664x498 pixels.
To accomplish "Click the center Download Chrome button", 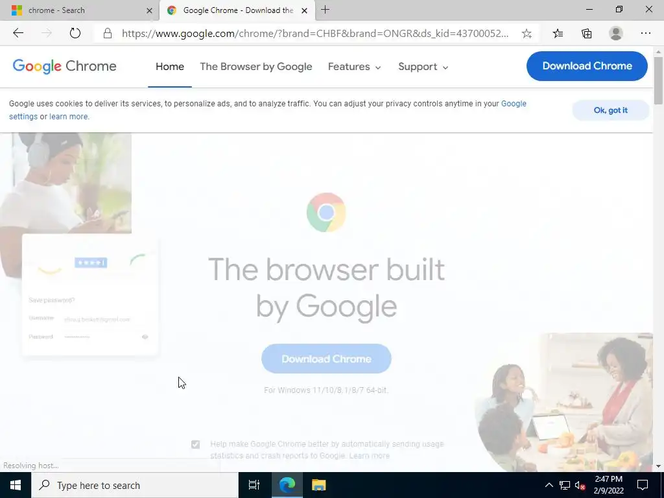I will coord(326,359).
